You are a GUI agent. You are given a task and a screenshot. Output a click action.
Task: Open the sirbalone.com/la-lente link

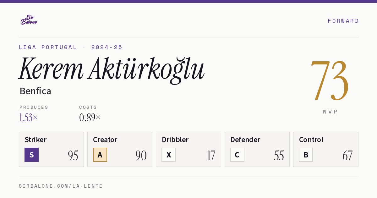point(61,186)
